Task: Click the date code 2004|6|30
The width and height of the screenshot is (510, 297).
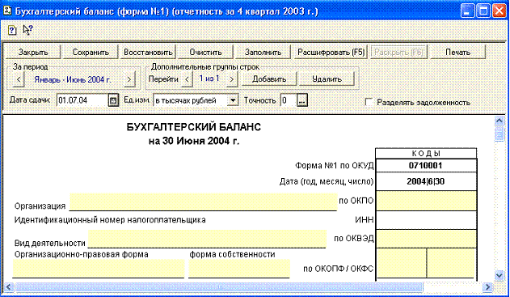Action: [x=425, y=181]
